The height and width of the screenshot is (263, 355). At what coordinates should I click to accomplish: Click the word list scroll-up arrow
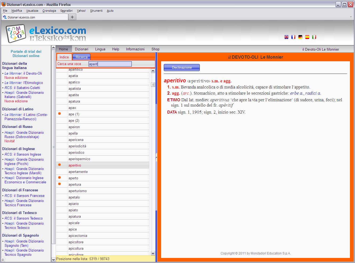click(153, 71)
